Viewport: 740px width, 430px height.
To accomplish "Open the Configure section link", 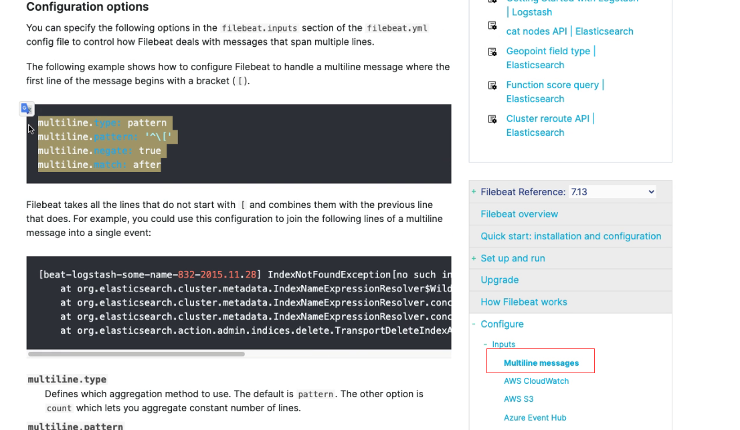I will pyautogui.click(x=502, y=324).
